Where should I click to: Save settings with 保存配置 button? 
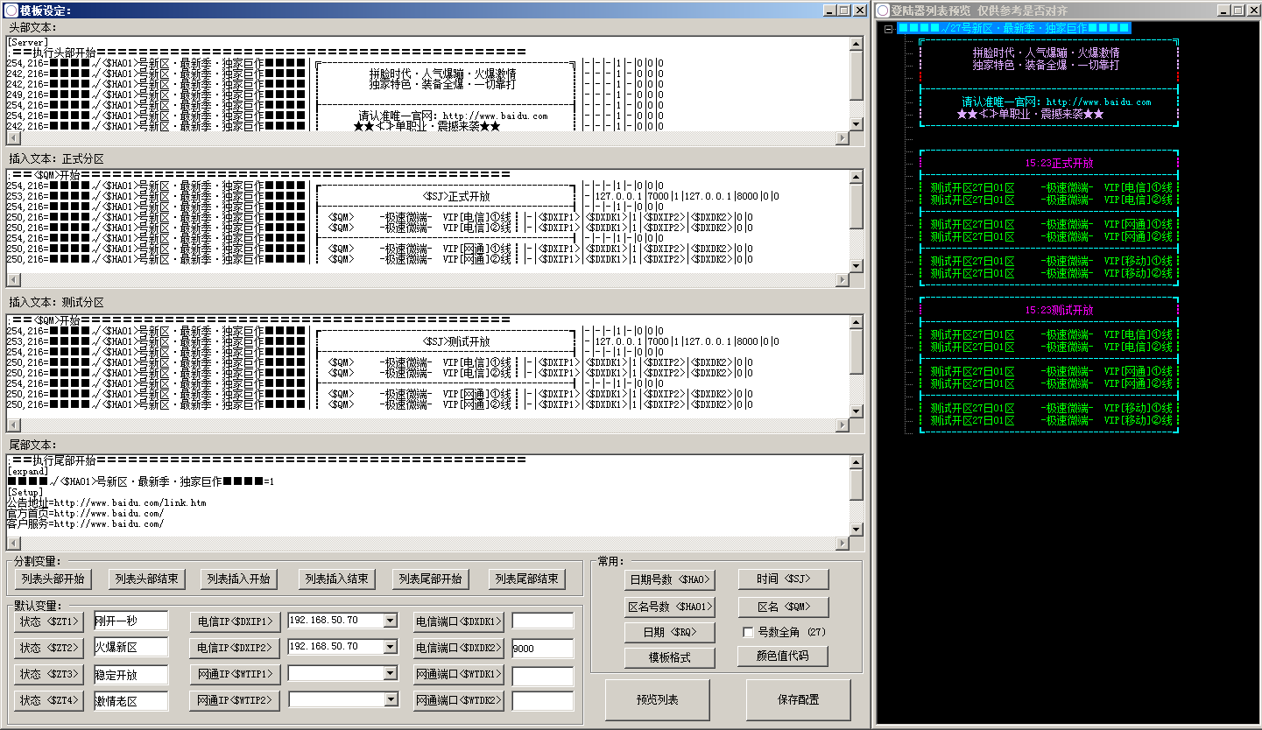coord(798,699)
